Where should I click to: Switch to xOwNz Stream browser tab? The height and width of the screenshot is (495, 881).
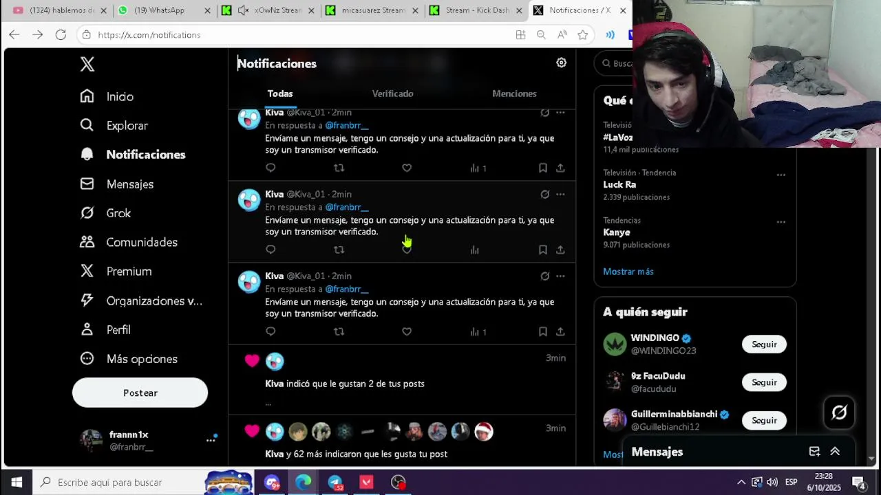[268, 10]
